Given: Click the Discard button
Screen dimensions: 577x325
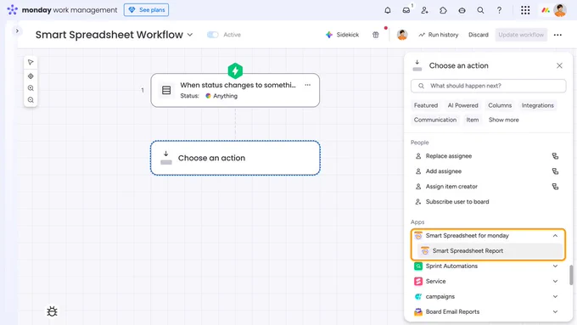Looking at the screenshot, I should click(x=478, y=35).
